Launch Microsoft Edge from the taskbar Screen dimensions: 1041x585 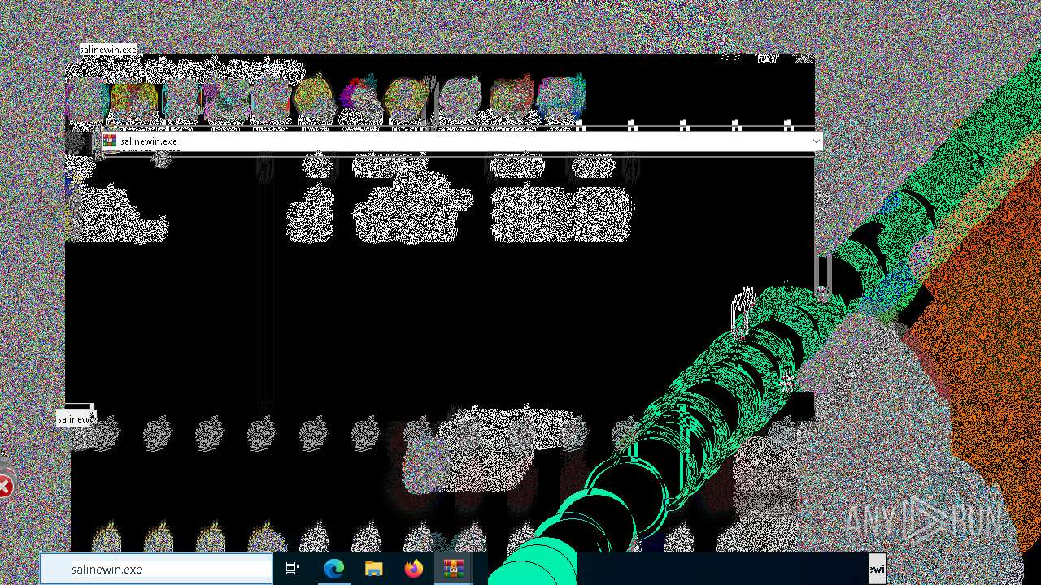(334, 569)
